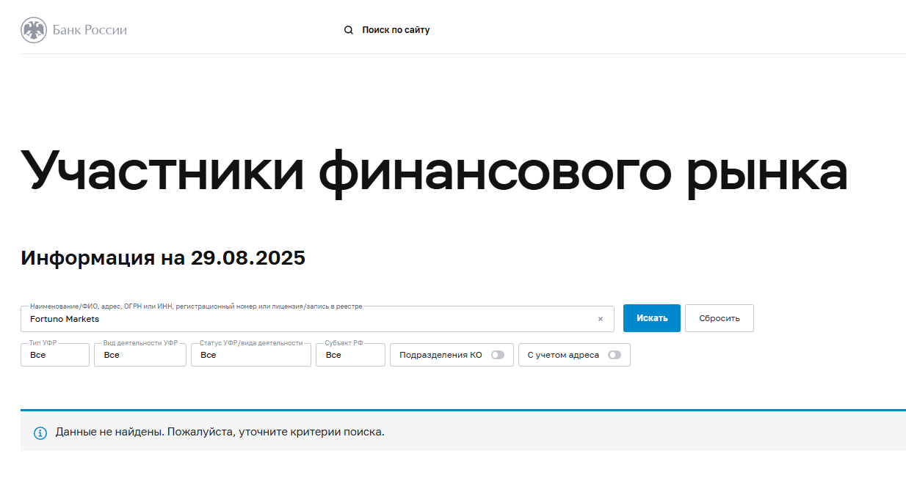Click the Наименование/ФИО floating field label
The height and width of the screenshot is (489, 906).
point(196,306)
